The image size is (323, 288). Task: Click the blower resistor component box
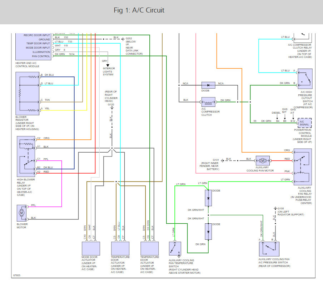[28, 93]
